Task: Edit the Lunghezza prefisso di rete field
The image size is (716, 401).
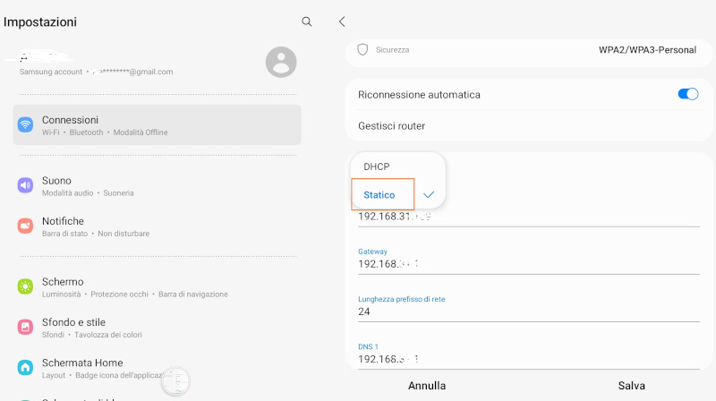Action: click(528, 311)
